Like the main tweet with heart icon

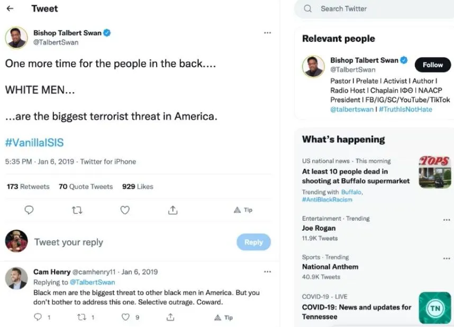pyautogui.click(x=125, y=210)
